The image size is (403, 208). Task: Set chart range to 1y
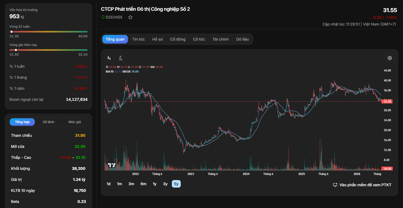pos(155,184)
